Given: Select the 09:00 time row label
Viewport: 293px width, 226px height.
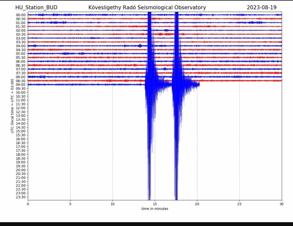Looking at the screenshot, I should 21,85.
